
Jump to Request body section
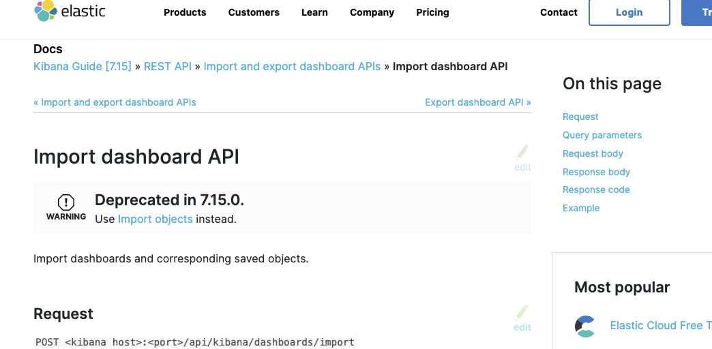(x=593, y=153)
